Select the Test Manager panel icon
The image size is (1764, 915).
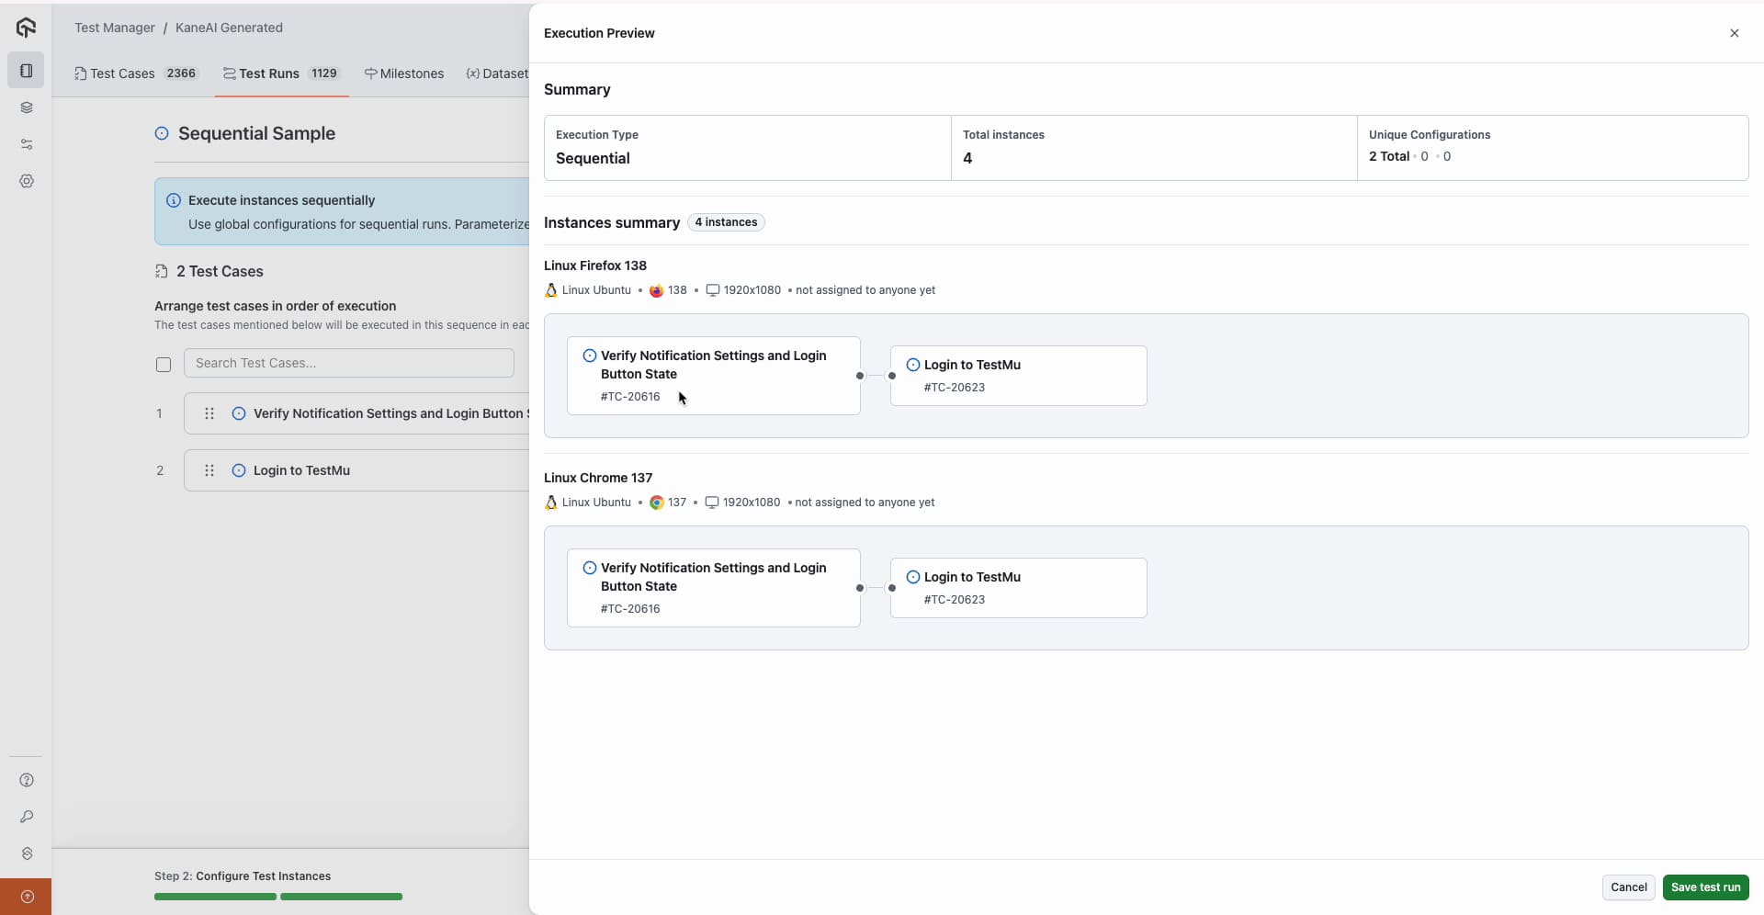tap(26, 70)
